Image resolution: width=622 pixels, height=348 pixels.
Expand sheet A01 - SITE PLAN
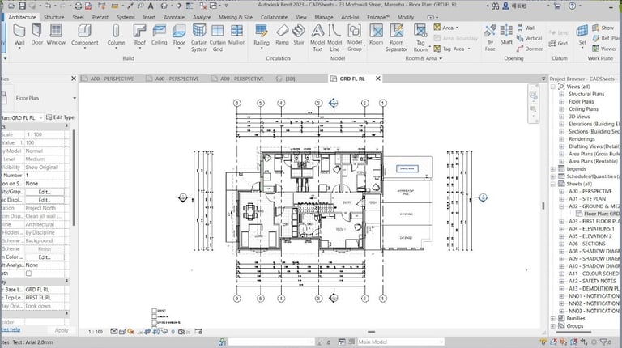click(561, 199)
